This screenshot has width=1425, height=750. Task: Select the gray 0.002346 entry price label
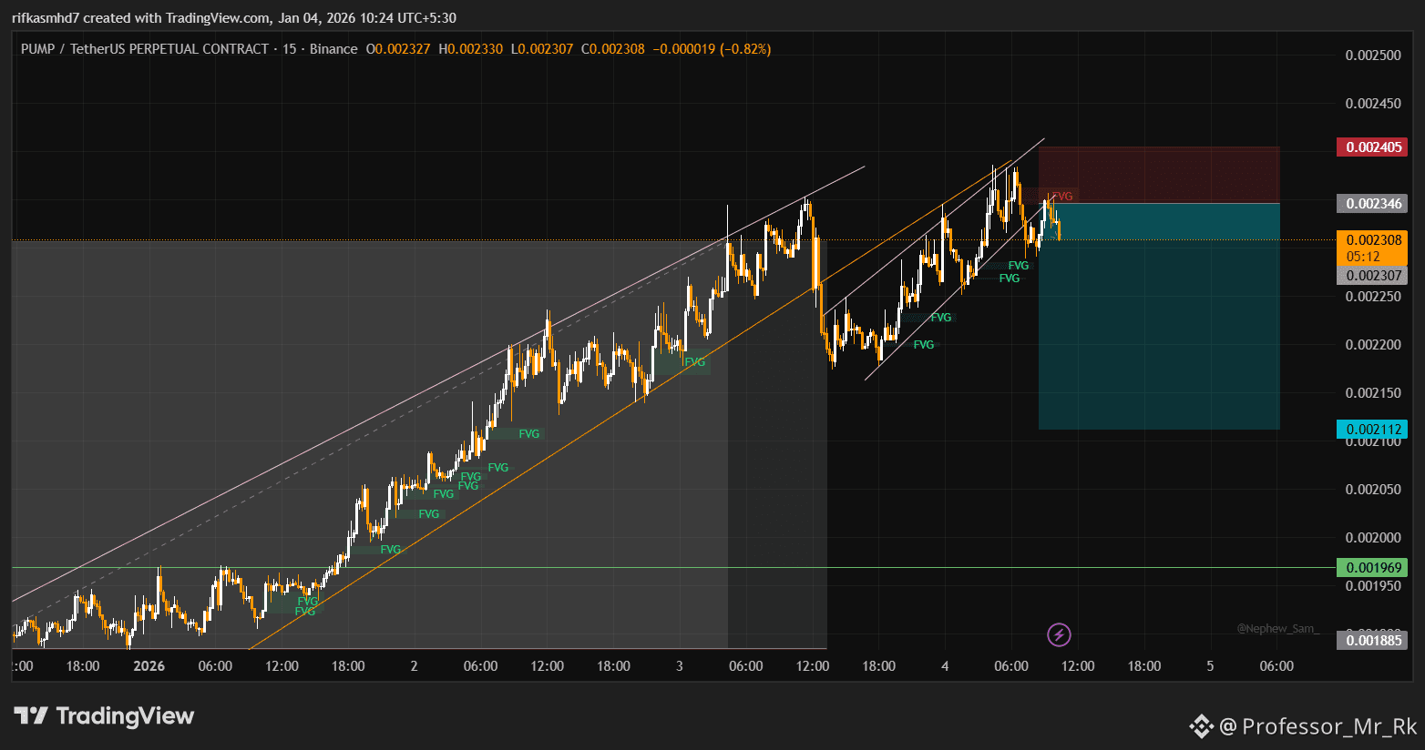(x=1371, y=204)
